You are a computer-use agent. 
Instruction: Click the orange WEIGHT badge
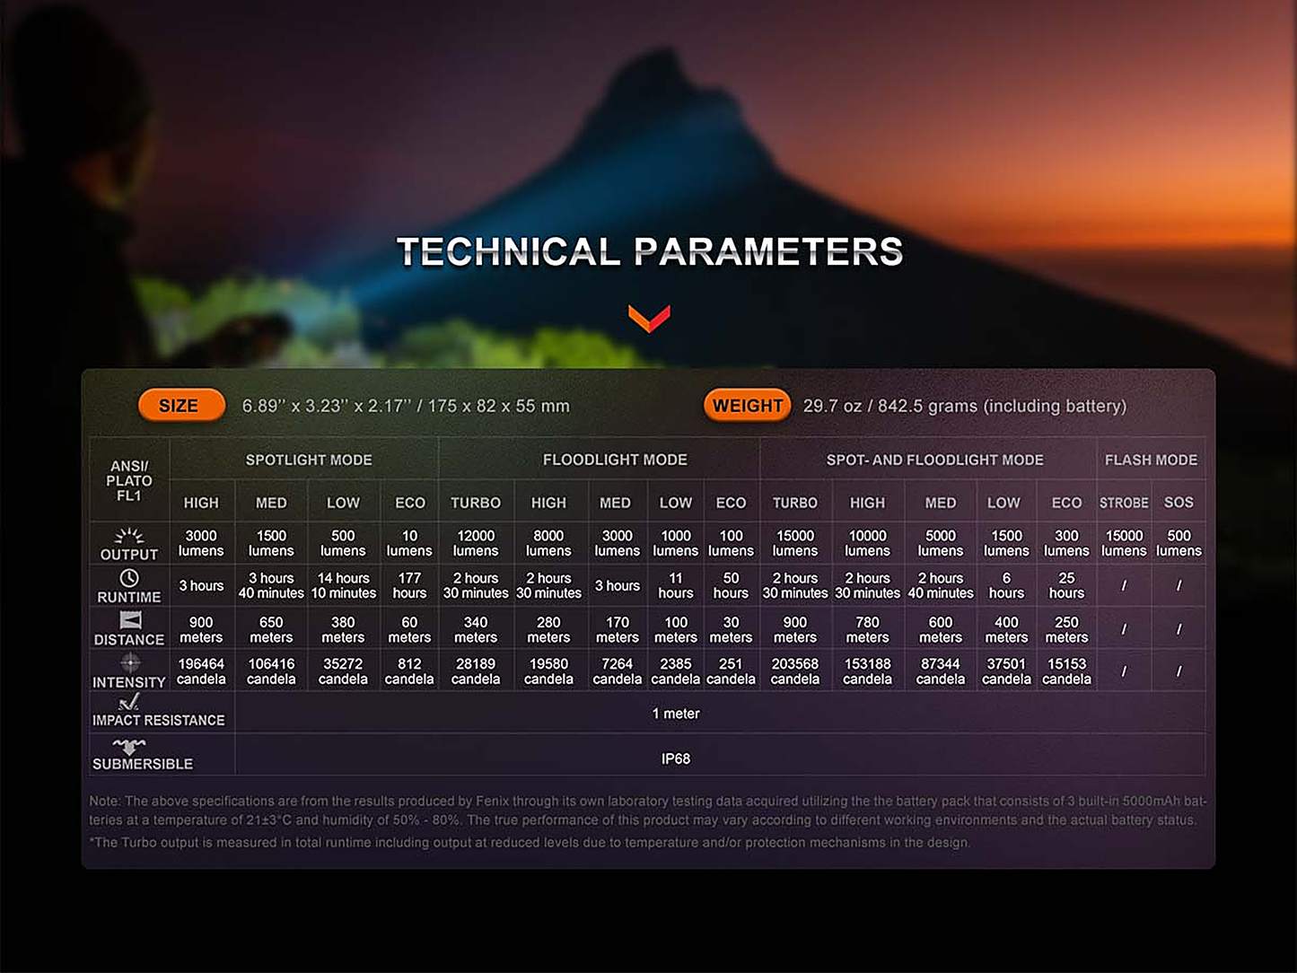748,406
